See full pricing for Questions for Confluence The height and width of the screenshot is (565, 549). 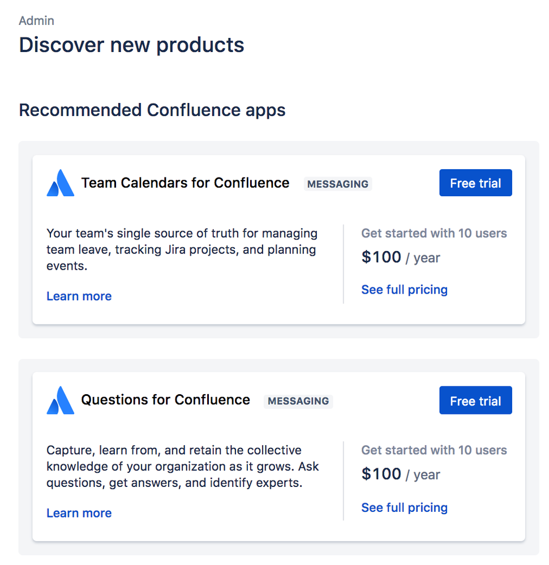(x=404, y=507)
